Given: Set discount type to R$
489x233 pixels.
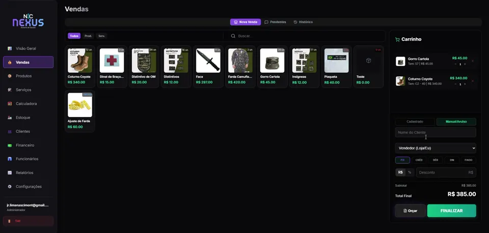Looking at the screenshot, I should coord(400,172).
